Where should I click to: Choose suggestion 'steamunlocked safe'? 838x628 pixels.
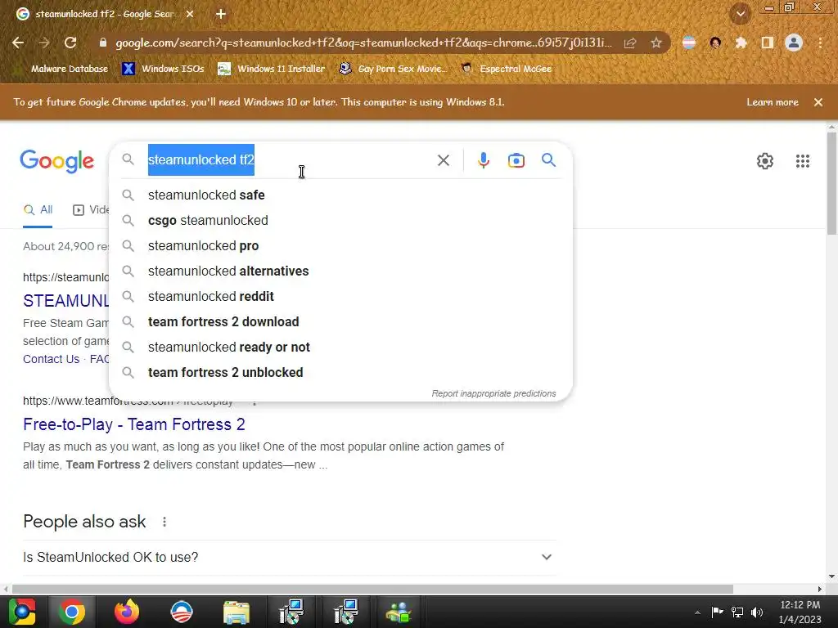click(x=340, y=195)
